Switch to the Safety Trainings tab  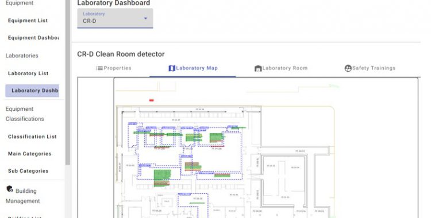tap(370, 68)
